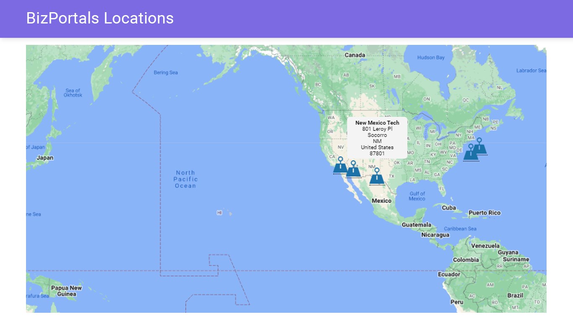Click the North Pacific Ocean label
The height and width of the screenshot is (322, 573).
click(x=185, y=179)
